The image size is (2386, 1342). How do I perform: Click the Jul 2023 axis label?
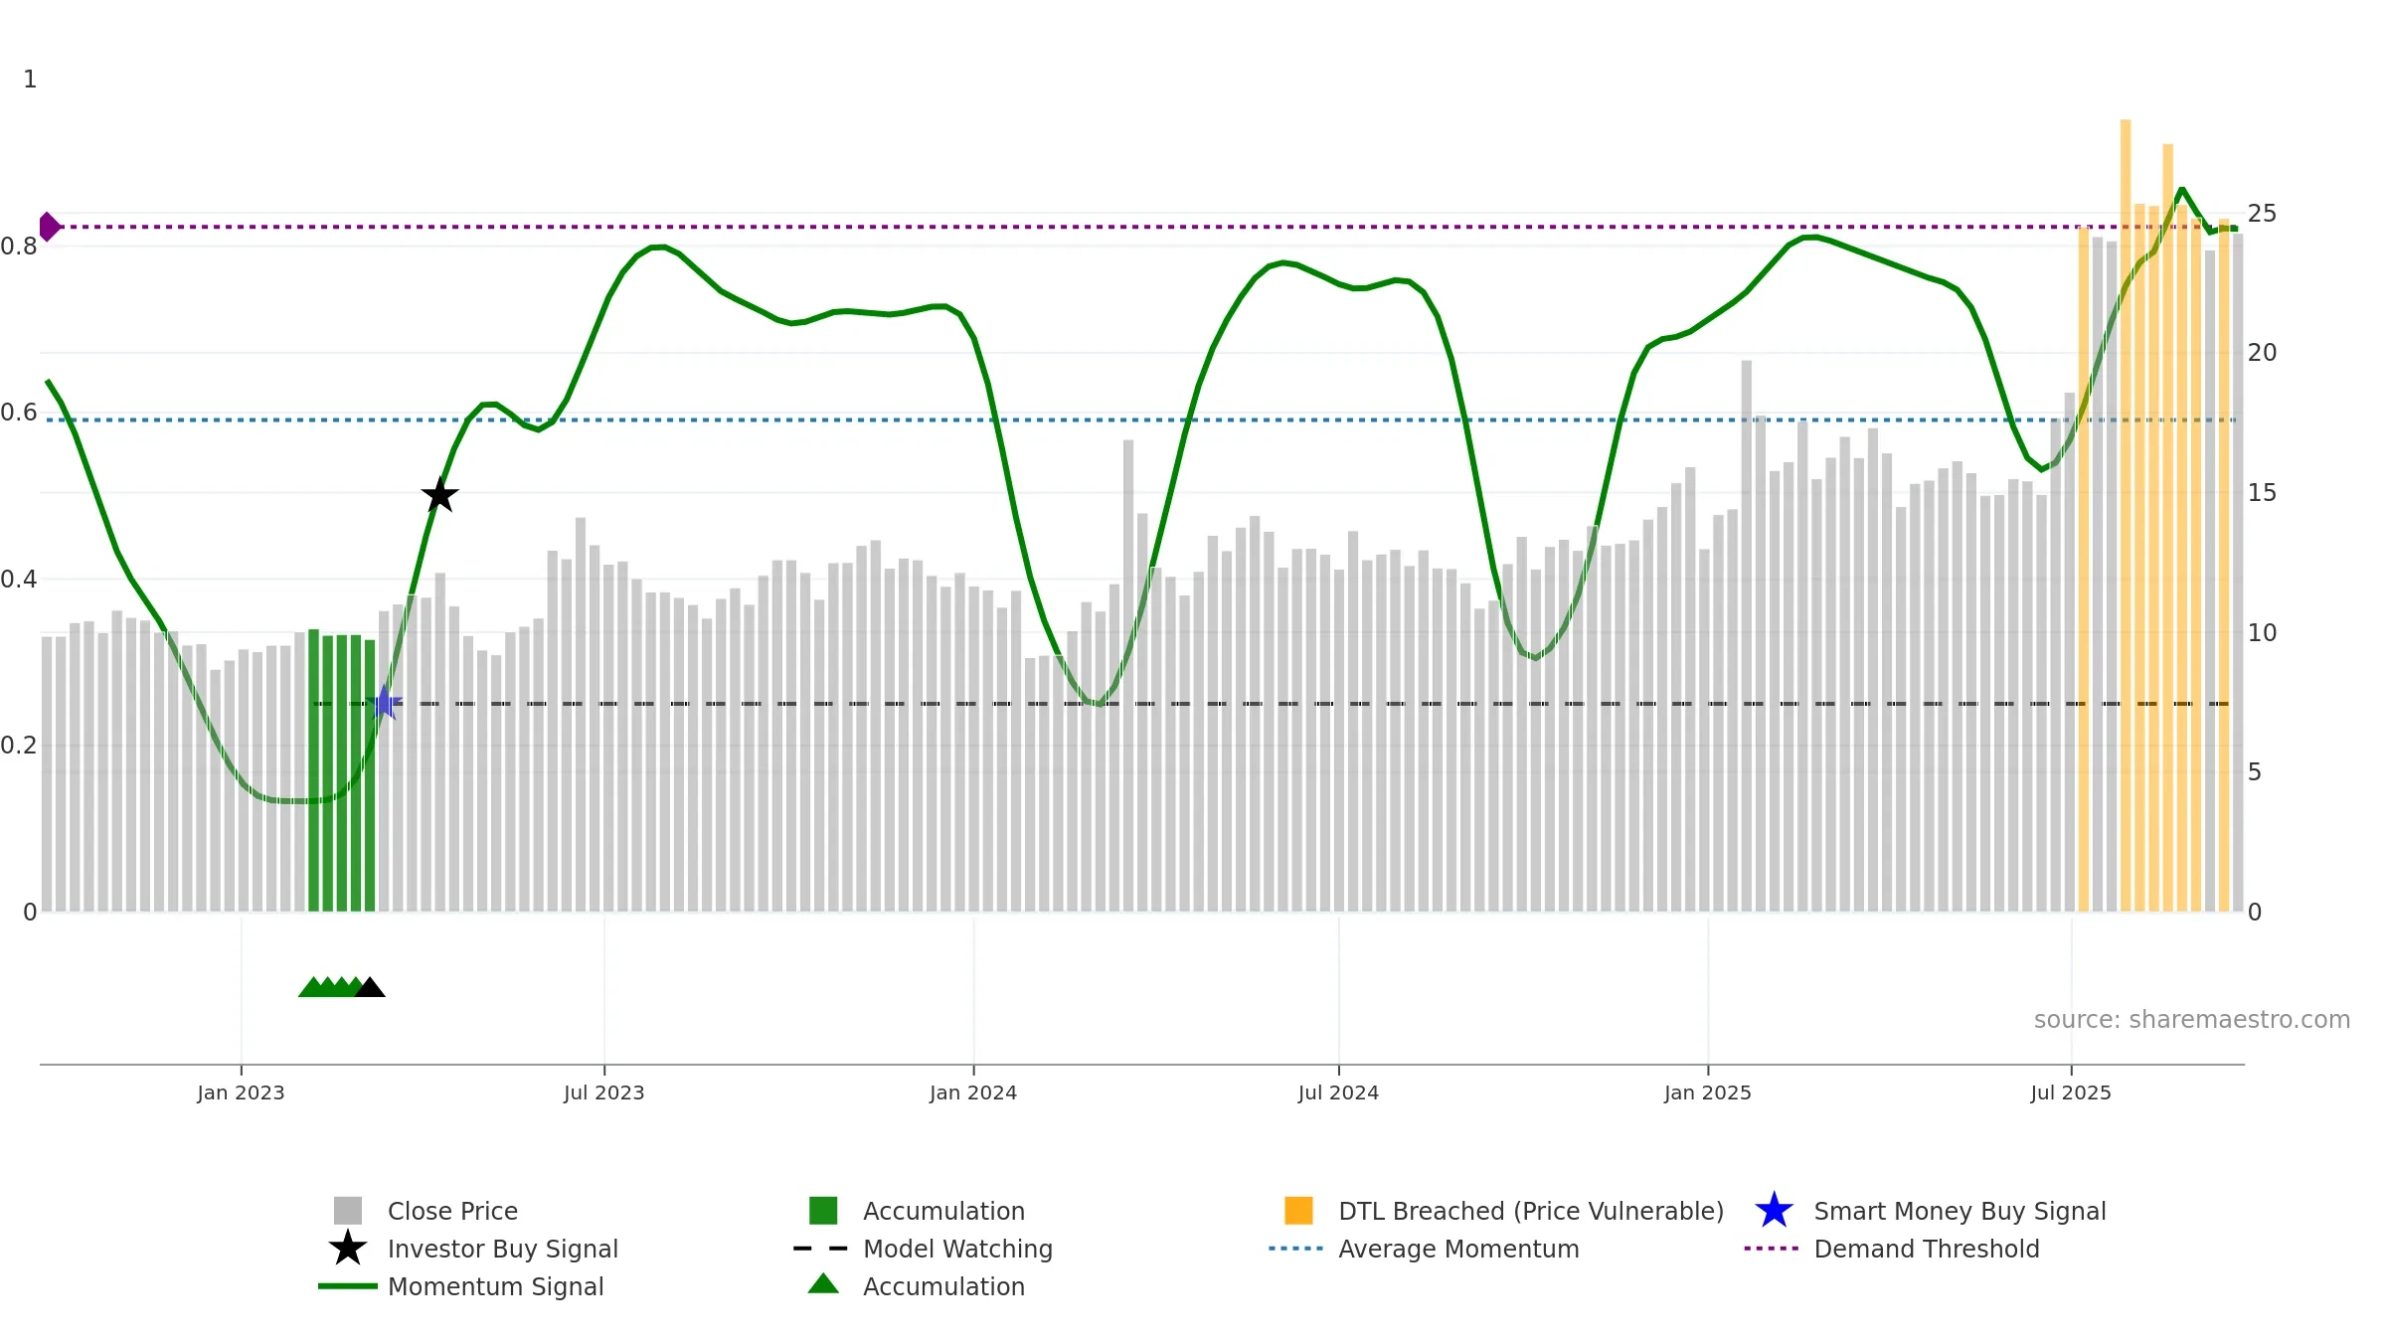(x=603, y=1092)
